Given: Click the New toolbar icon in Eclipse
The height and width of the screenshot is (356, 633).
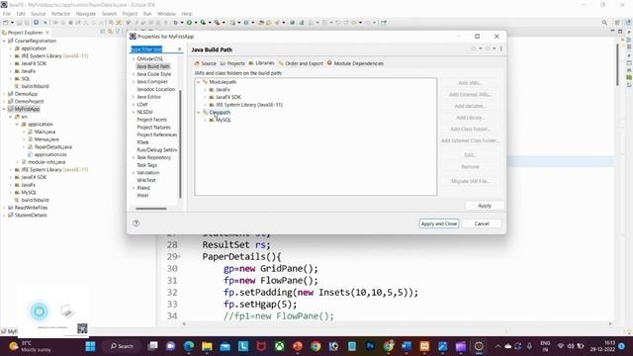Looking at the screenshot, I should click(6, 23).
